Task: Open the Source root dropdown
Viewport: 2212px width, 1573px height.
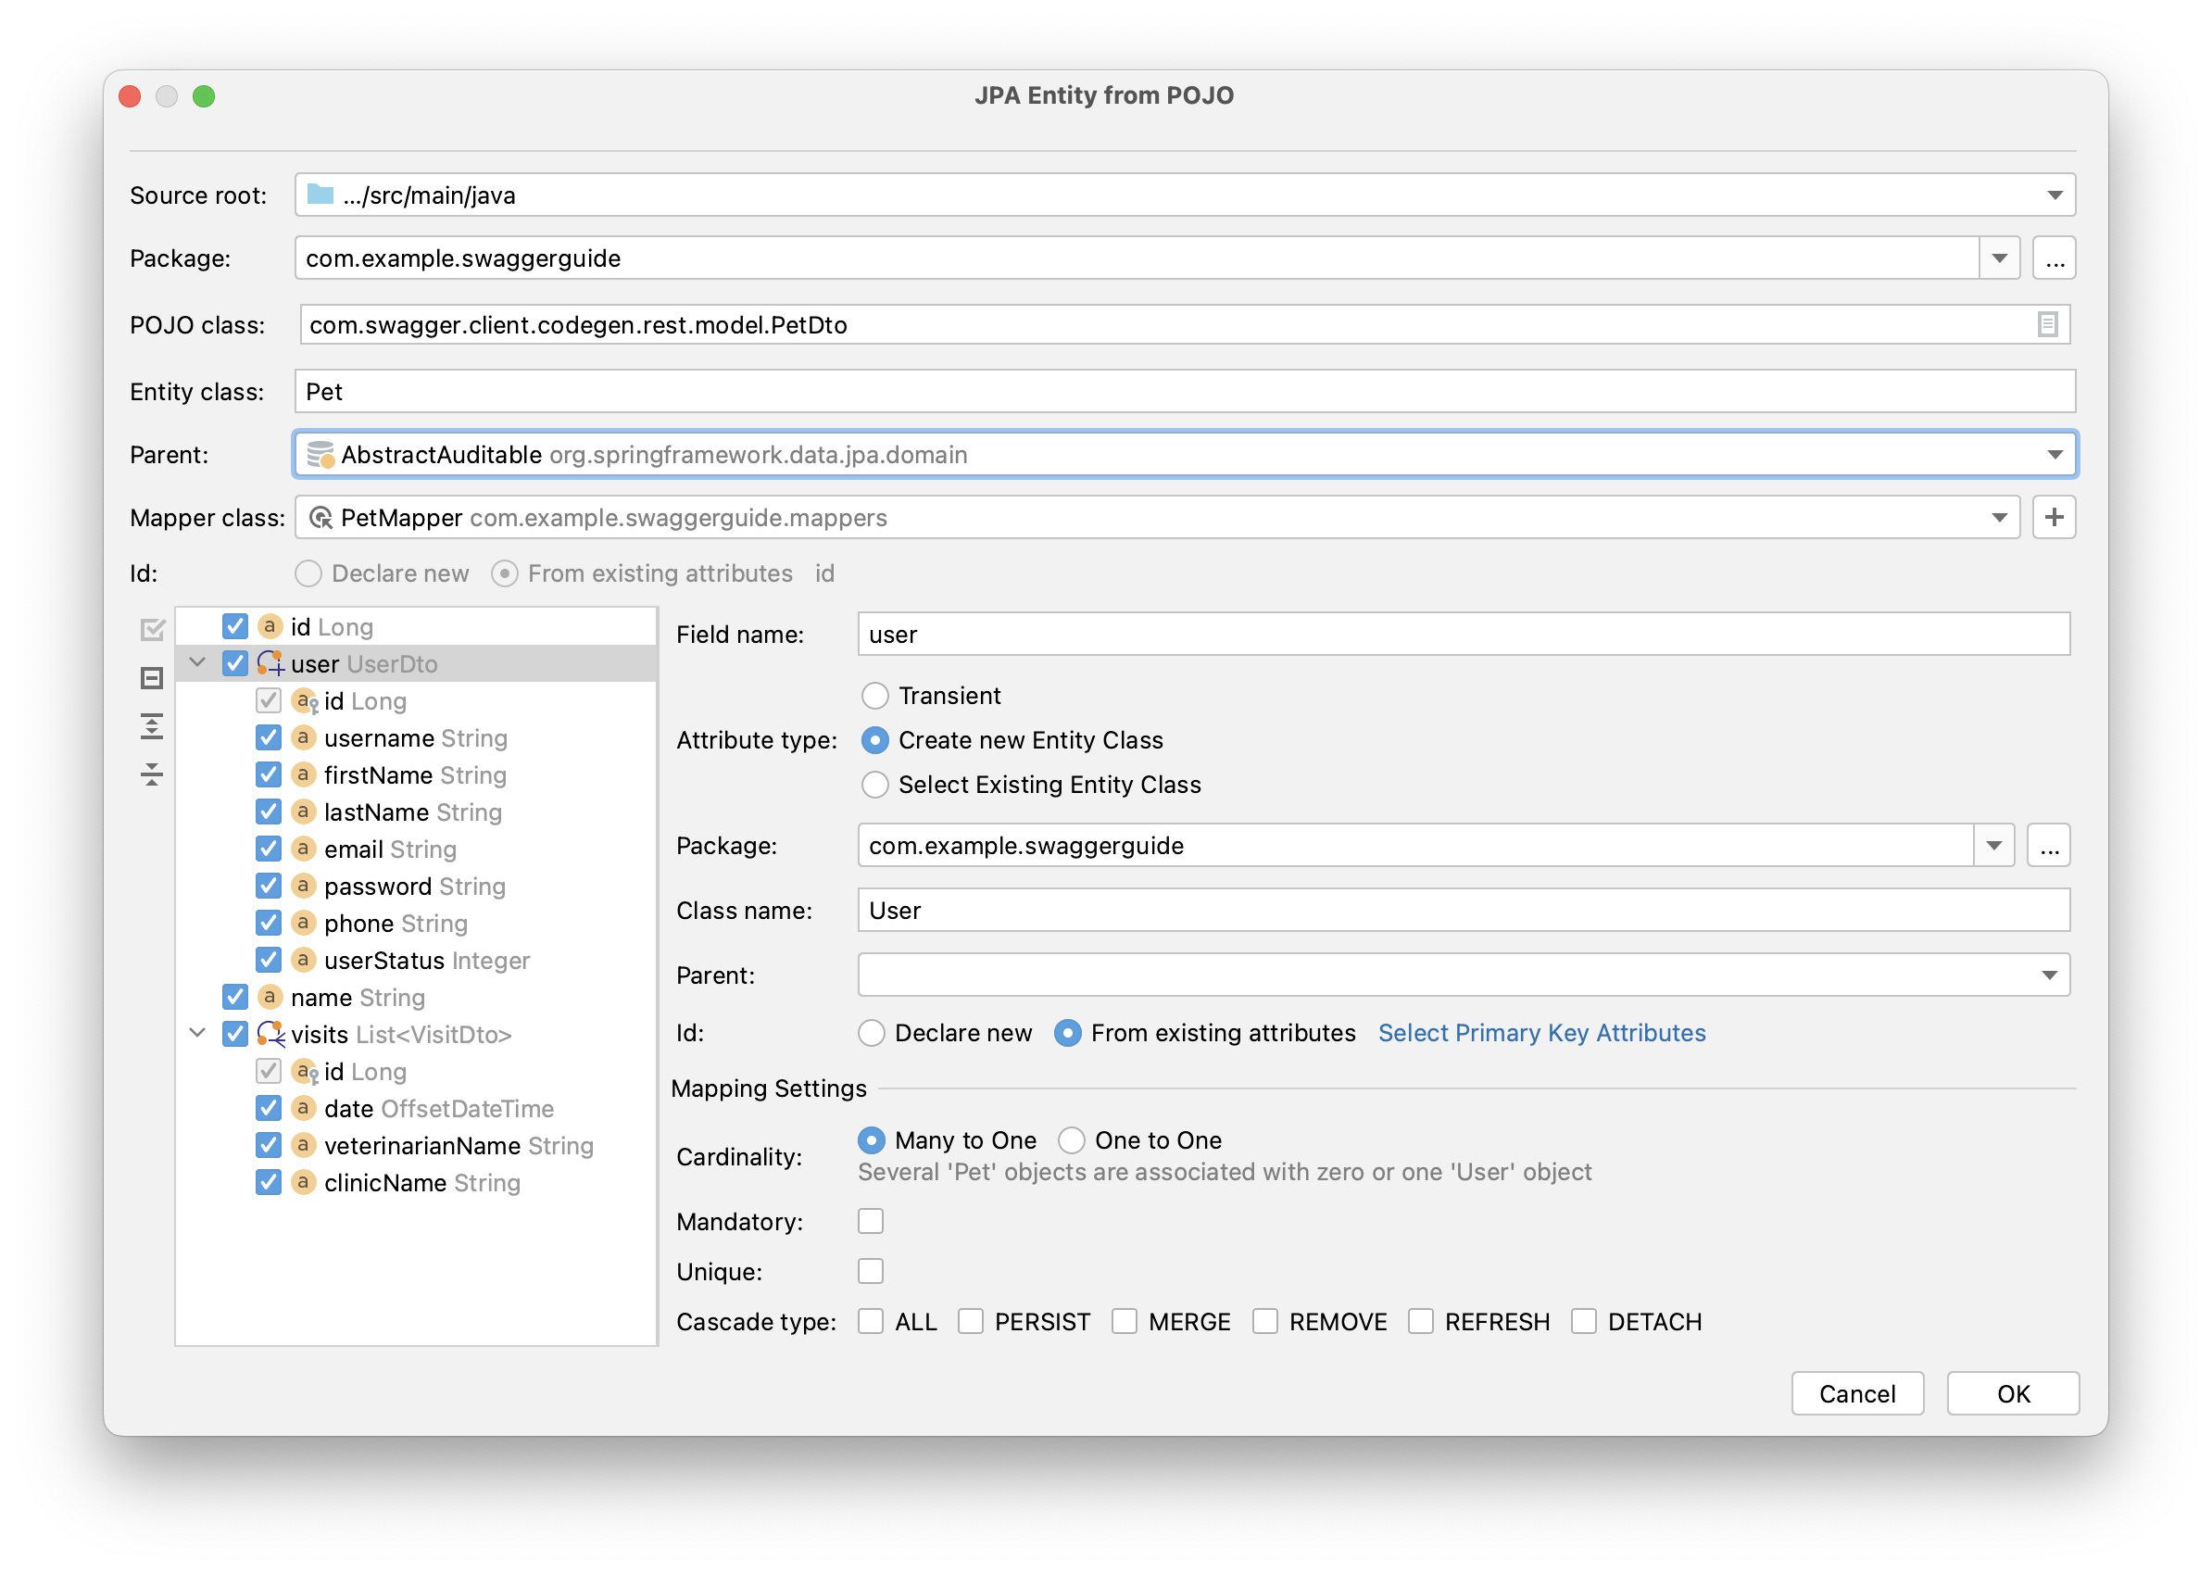Action: point(2055,195)
